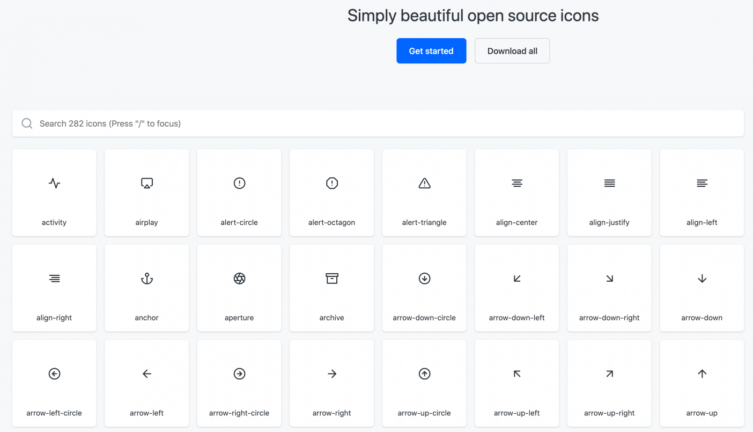Screen dimensions: 753x432
Task: Click the activity icon
Action: (x=54, y=183)
